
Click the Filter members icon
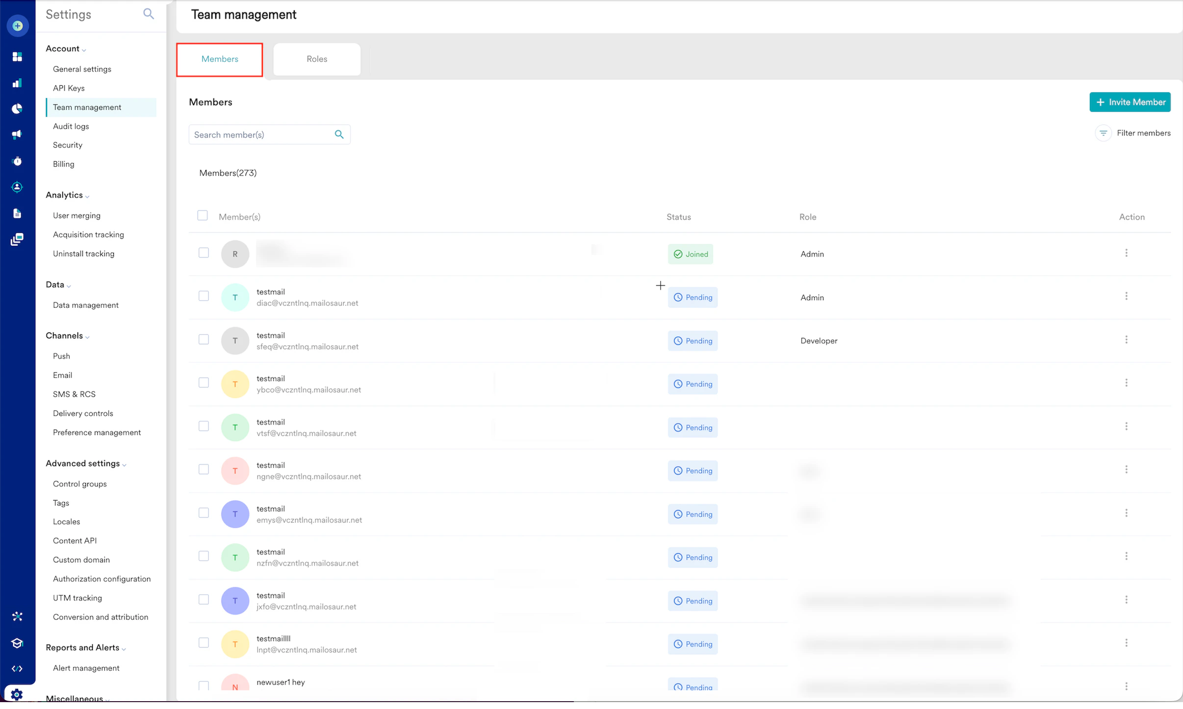[1103, 133]
